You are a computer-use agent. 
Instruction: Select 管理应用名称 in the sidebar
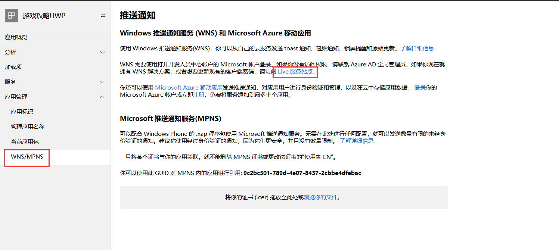[x=28, y=127]
